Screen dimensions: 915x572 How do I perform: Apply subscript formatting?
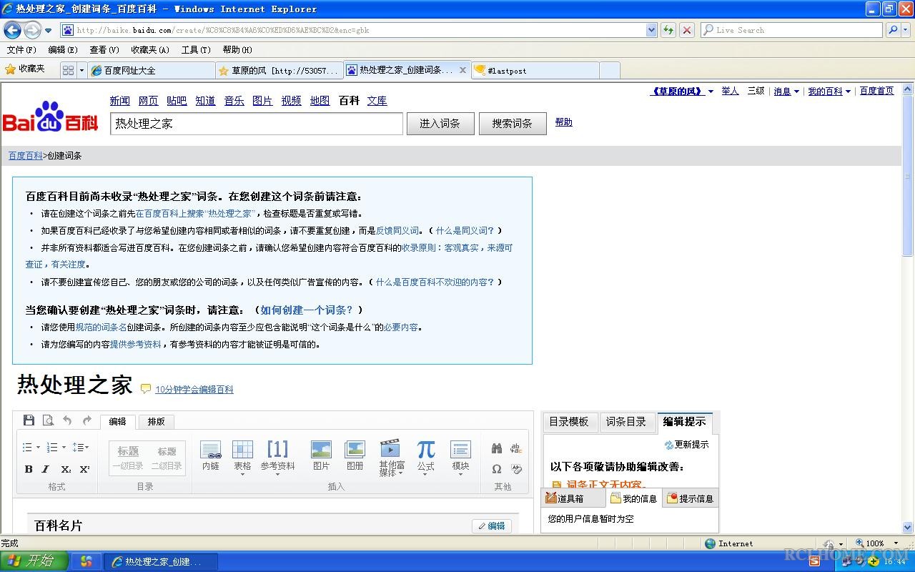[66, 469]
